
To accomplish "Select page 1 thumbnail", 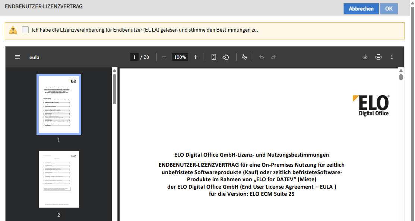I will tap(59, 105).
